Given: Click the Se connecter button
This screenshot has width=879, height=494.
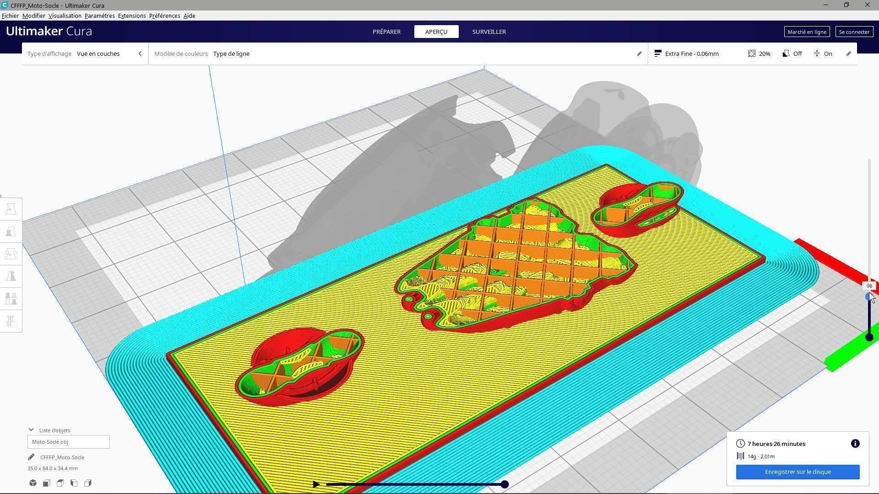Looking at the screenshot, I should click(x=854, y=32).
